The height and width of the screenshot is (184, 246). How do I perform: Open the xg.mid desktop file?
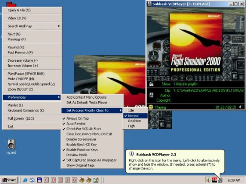coord(11,146)
